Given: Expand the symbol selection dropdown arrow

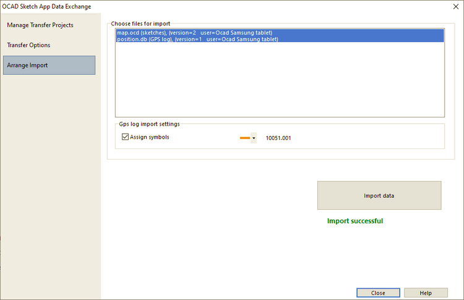Looking at the screenshot, I should coord(254,138).
